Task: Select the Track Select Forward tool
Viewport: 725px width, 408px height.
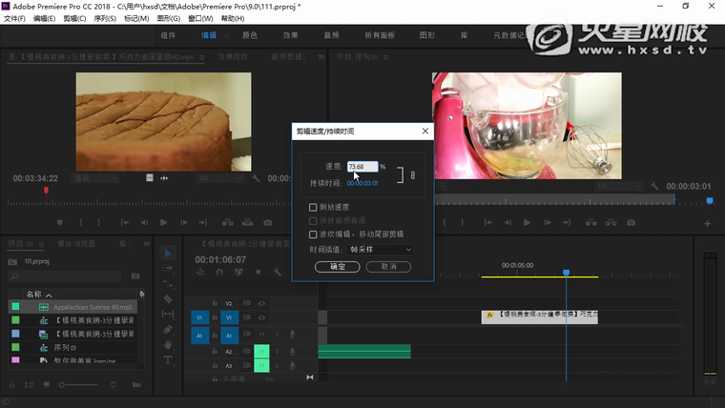Action: pyautogui.click(x=168, y=269)
